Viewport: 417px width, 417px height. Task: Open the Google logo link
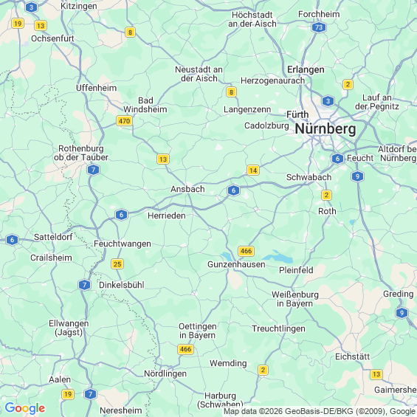[x=25, y=408]
